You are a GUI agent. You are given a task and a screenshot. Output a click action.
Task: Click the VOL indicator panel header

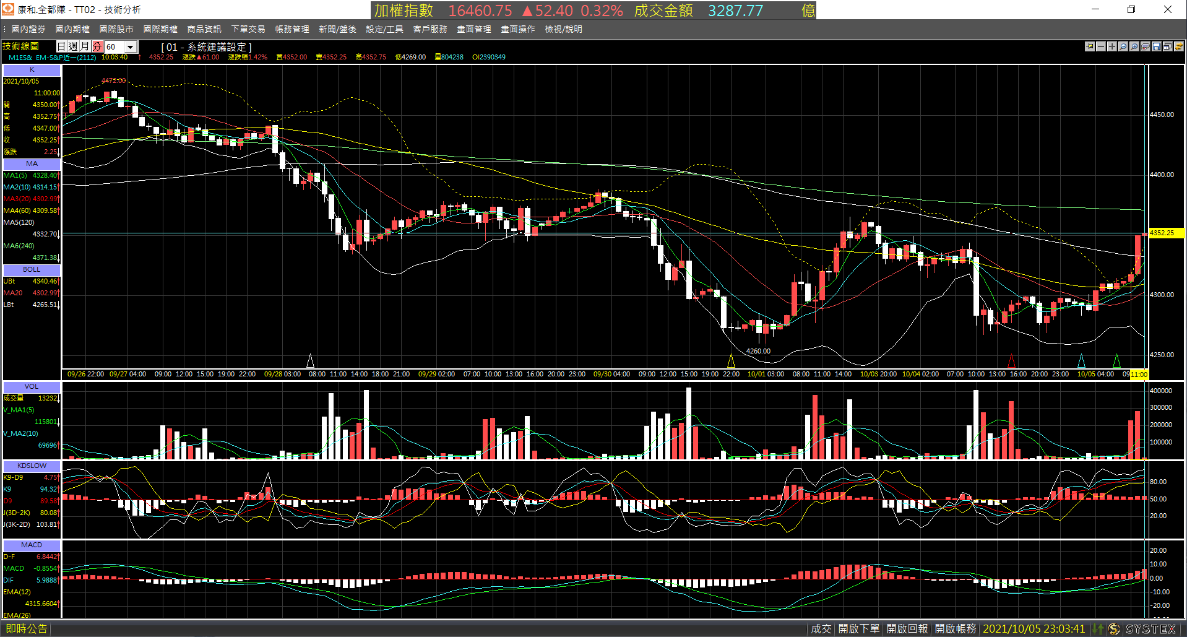[32, 387]
